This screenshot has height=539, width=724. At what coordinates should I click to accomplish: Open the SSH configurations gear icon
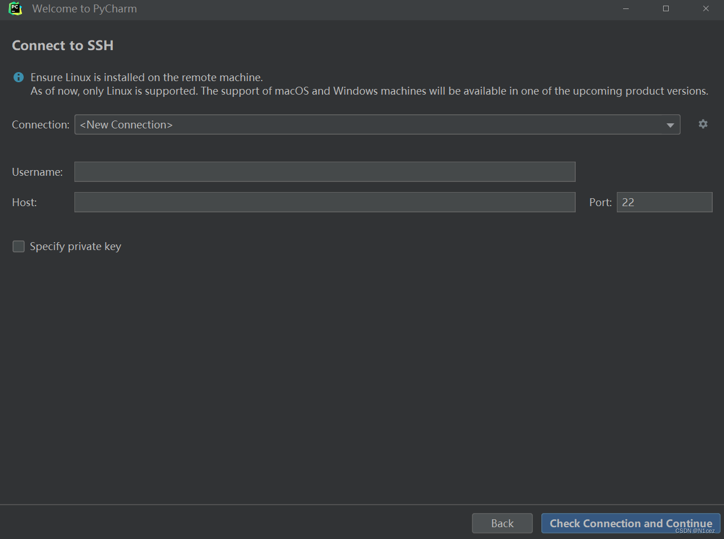tap(703, 124)
